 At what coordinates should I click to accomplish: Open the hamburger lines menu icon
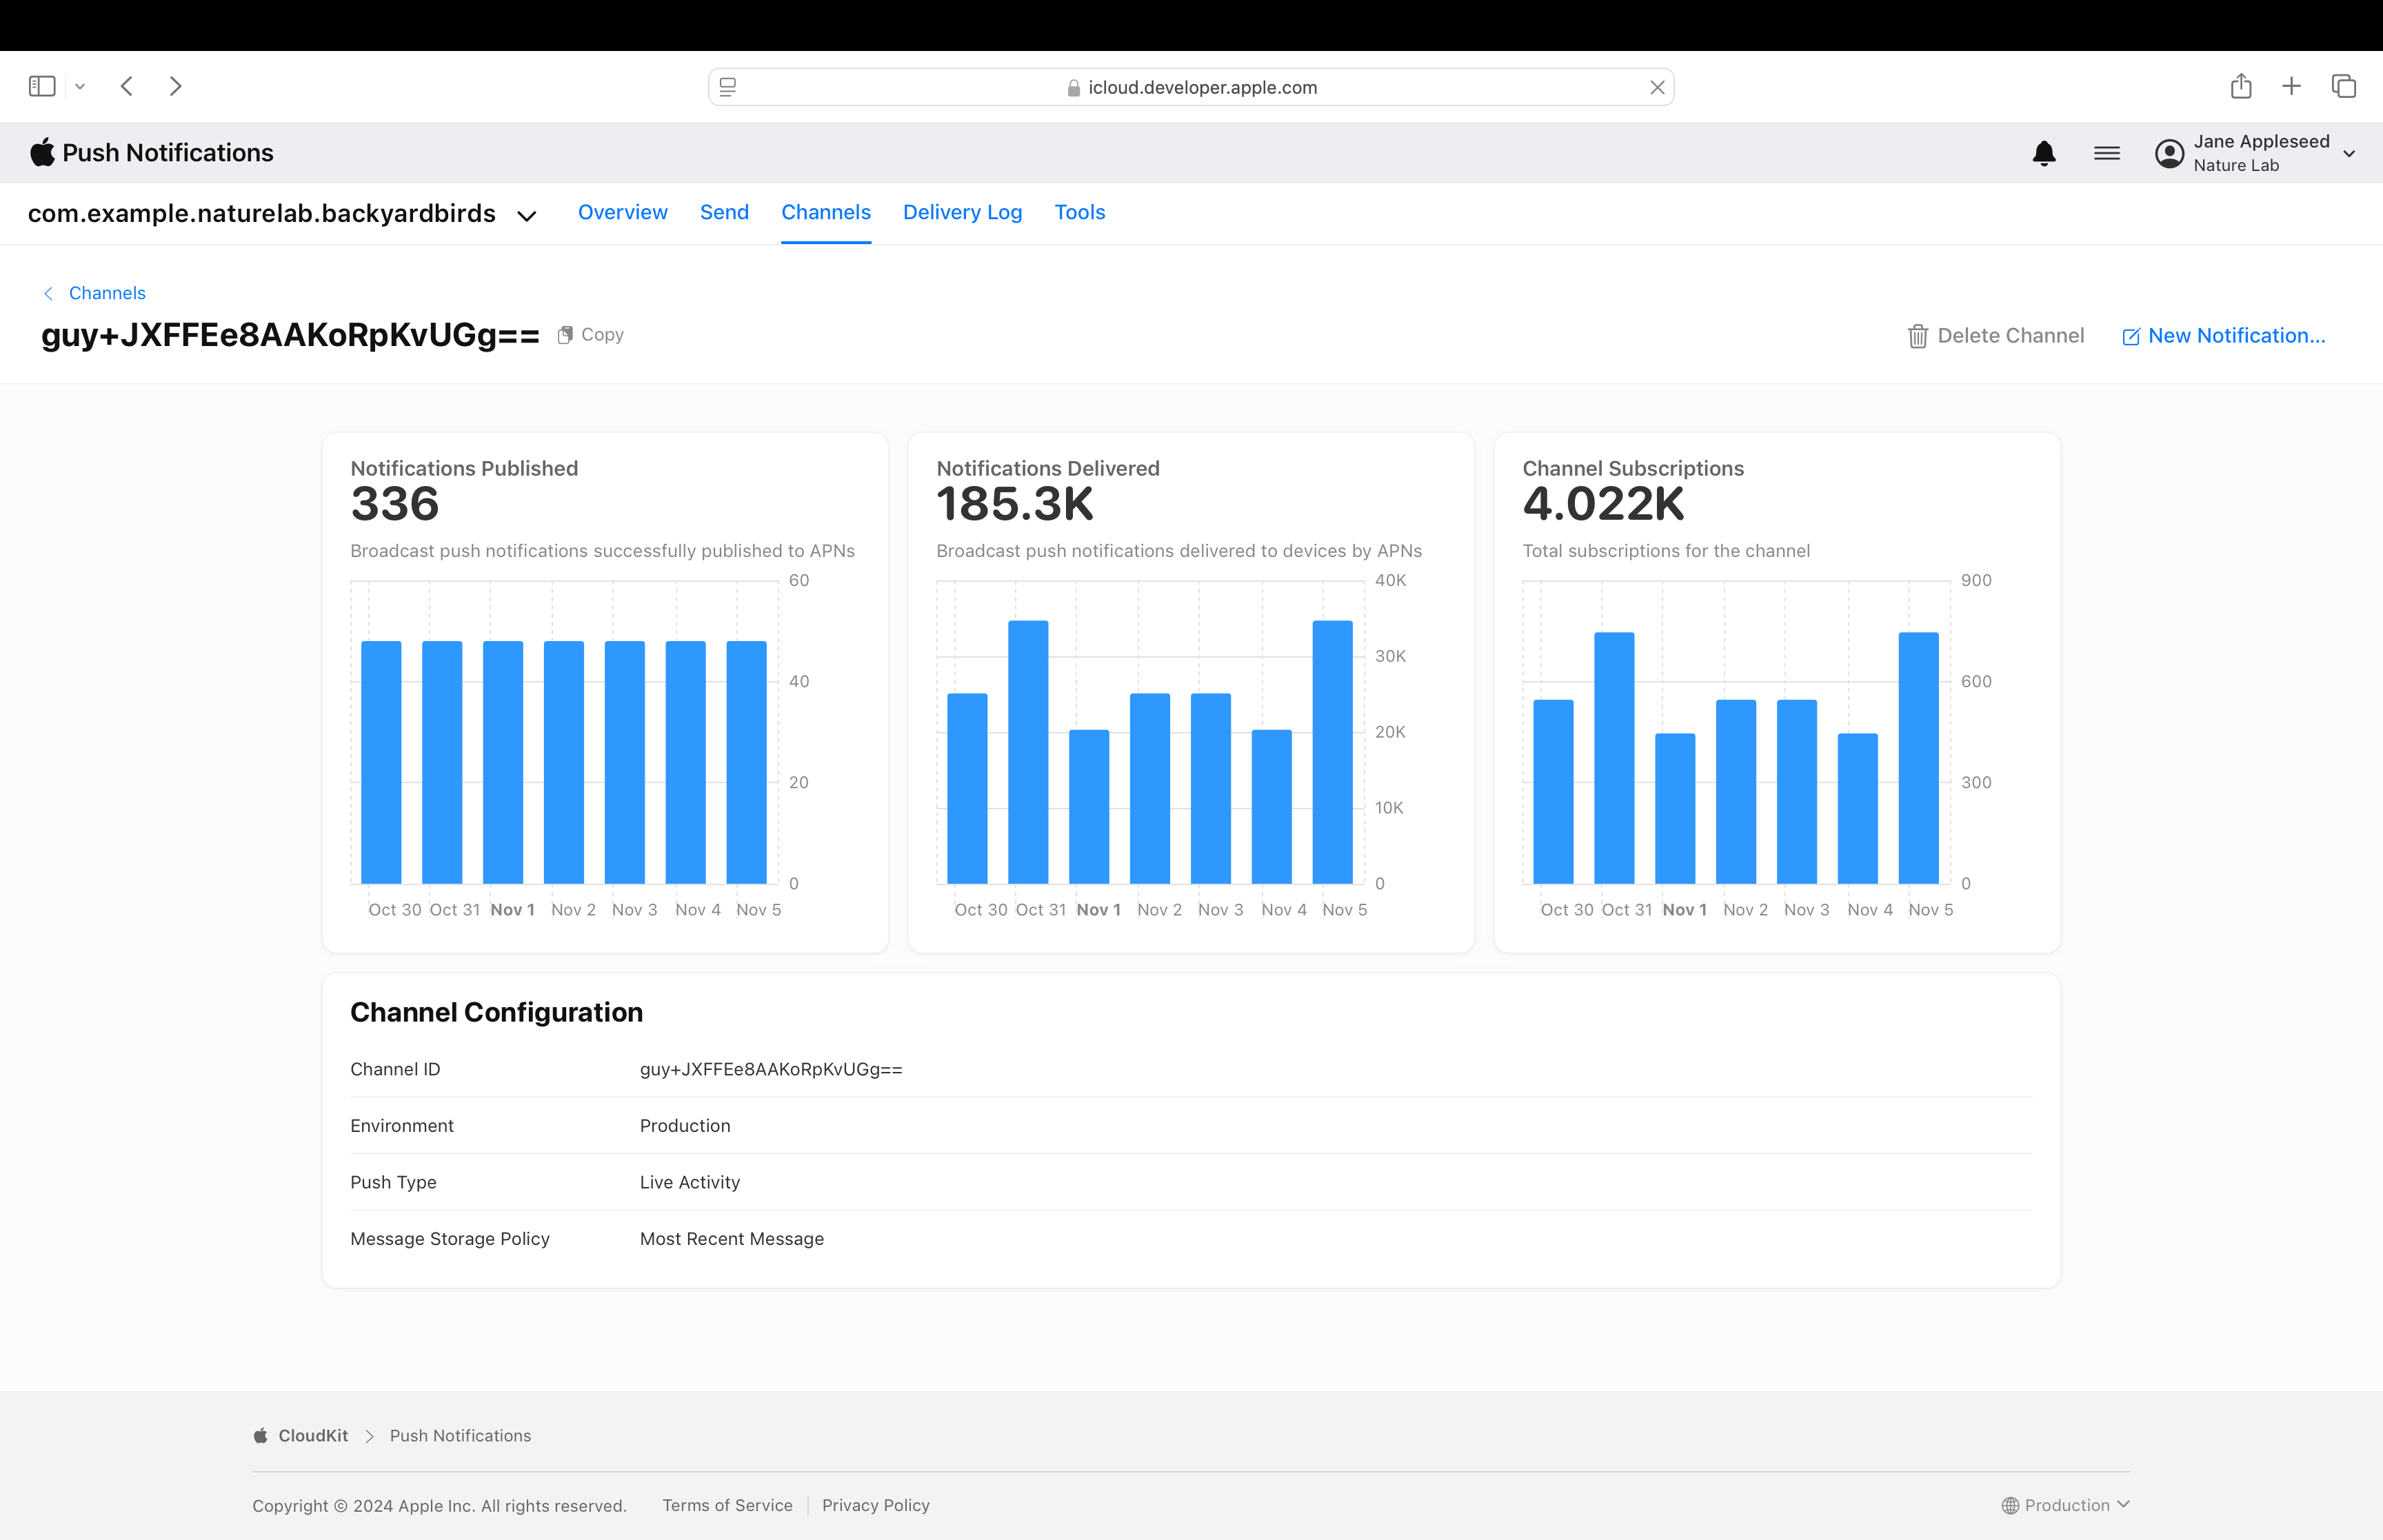(x=2106, y=153)
